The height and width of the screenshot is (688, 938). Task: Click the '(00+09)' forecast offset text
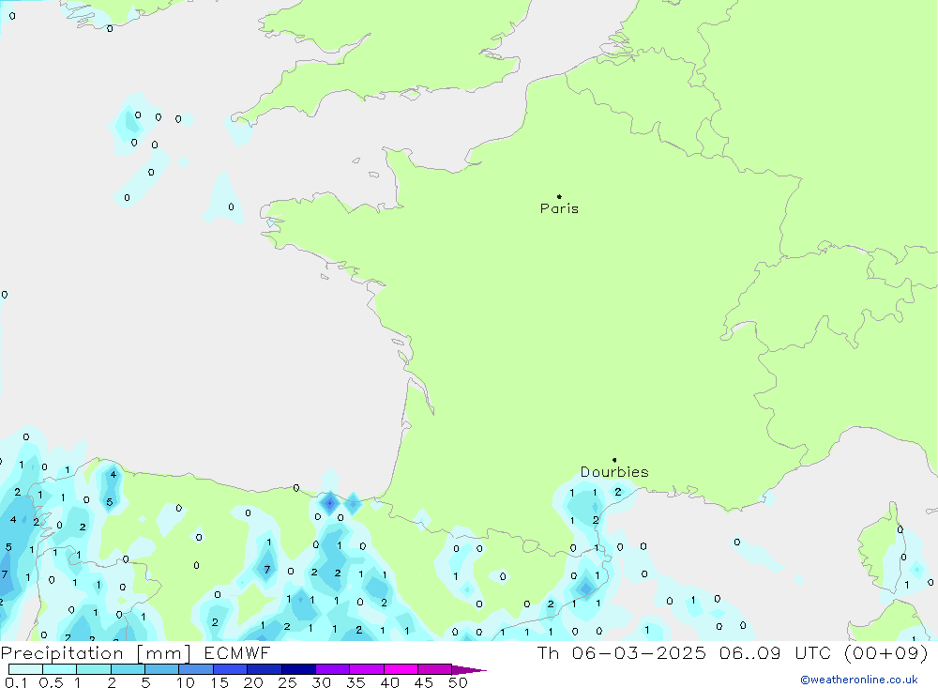(x=886, y=652)
